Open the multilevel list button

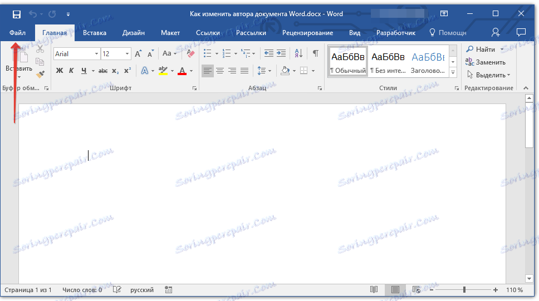[246, 53]
